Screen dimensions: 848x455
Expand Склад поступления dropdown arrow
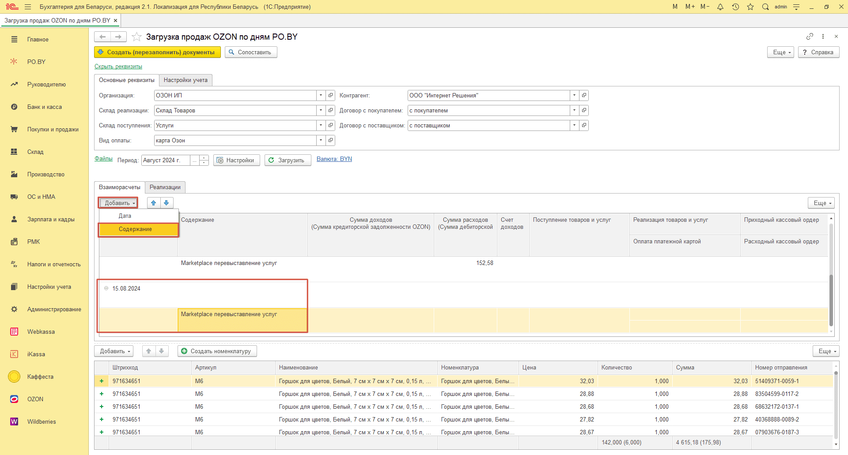(321, 125)
